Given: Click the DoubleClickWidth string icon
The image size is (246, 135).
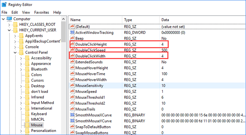Looking at the screenshot, I should [72, 56].
